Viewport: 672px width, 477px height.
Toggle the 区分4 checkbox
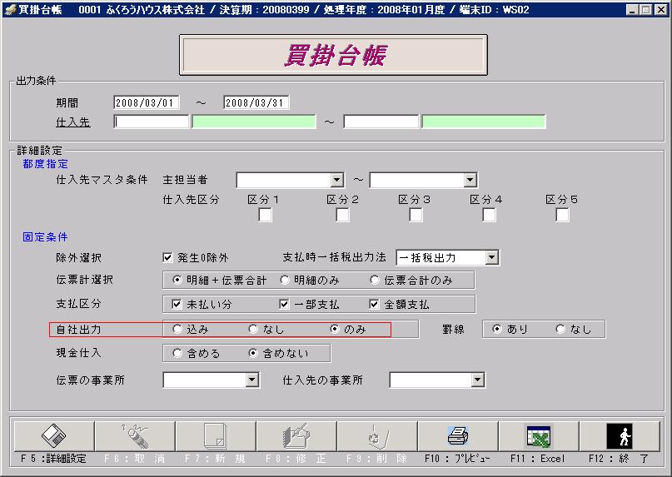click(x=489, y=215)
